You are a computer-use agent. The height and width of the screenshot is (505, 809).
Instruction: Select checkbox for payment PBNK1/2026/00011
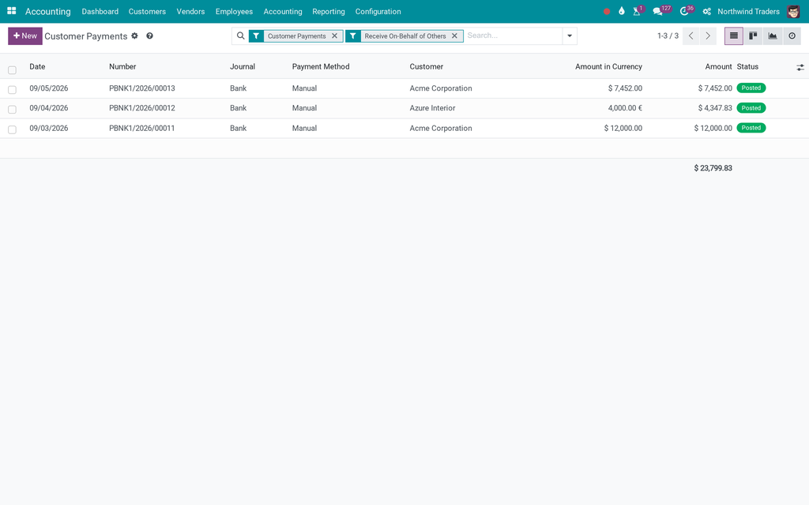13,129
